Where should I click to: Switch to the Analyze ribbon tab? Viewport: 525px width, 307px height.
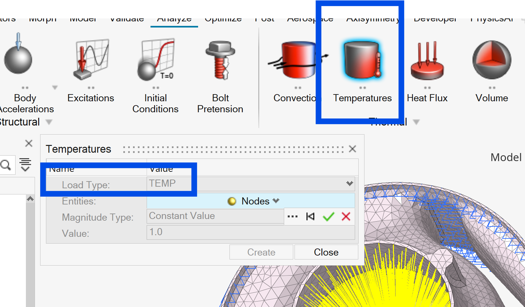pyautogui.click(x=174, y=19)
